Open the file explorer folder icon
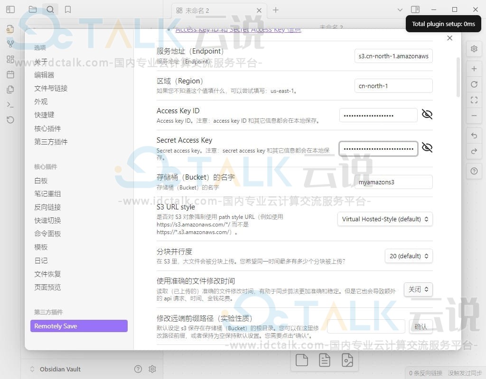 33,9
